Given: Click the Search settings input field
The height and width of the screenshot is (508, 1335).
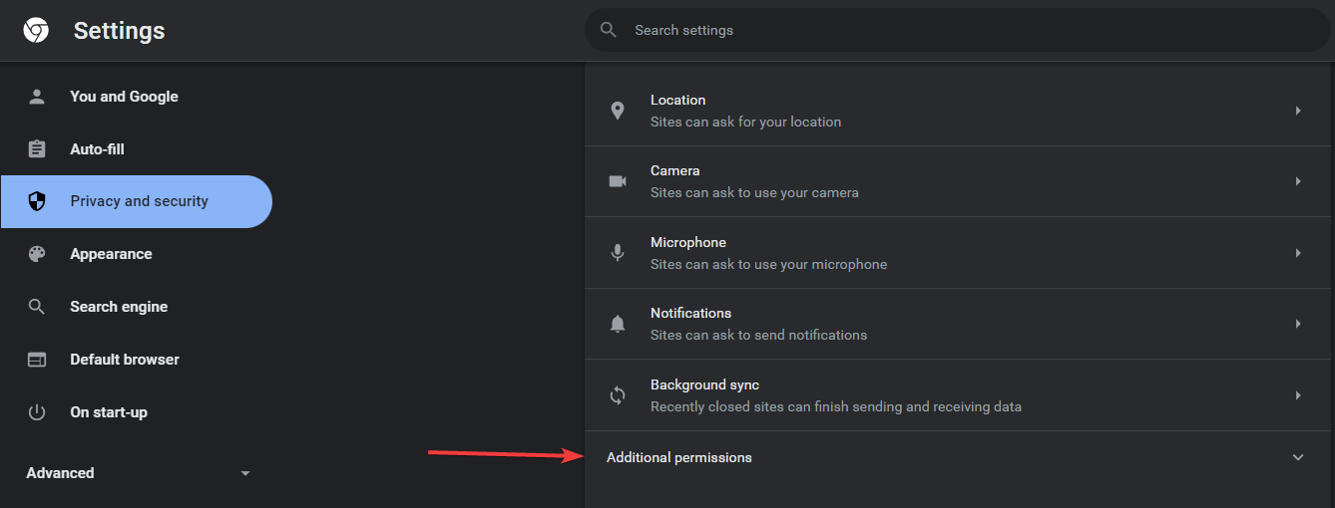Looking at the screenshot, I should coord(958,30).
